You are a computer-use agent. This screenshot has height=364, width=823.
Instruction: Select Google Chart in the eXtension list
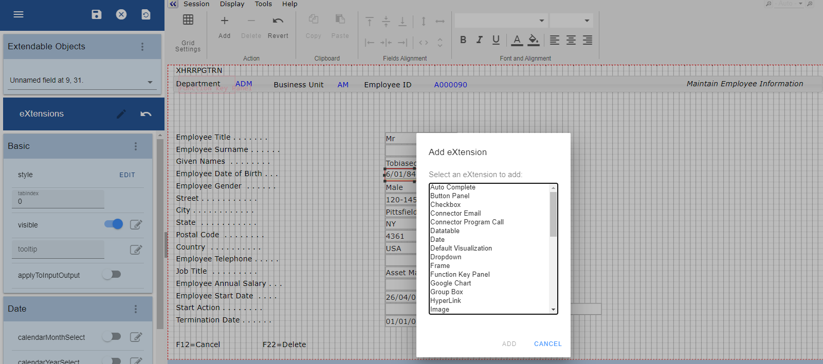coord(451,283)
